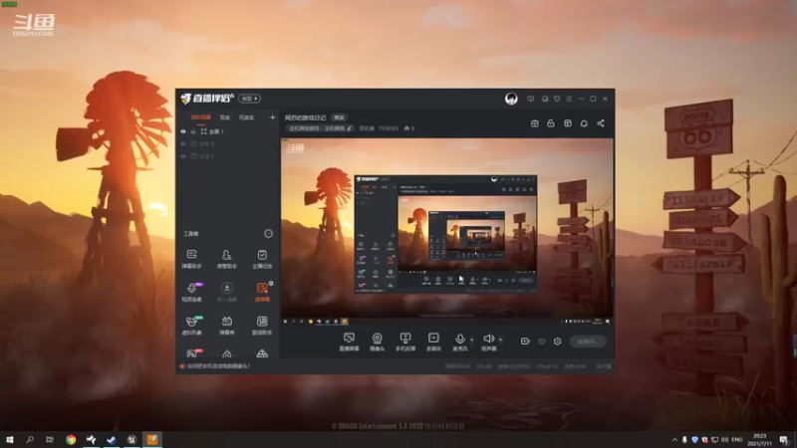Click the share icon in room header

point(601,123)
